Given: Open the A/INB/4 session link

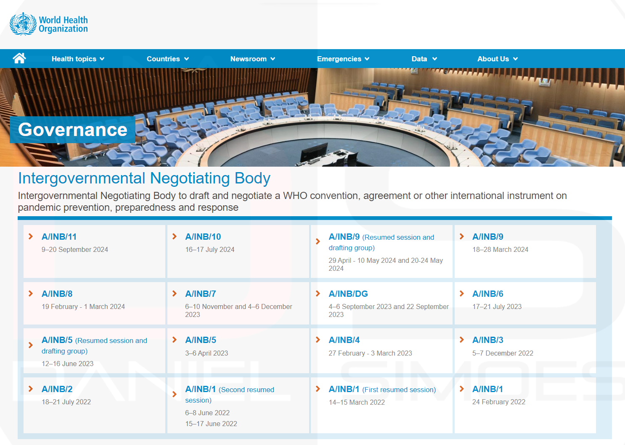Looking at the screenshot, I should click(x=344, y=340).
